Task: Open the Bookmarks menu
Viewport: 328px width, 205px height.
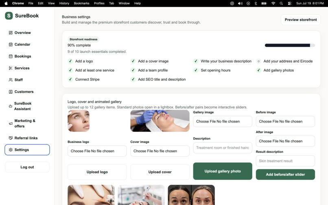Action: [x=81, y=3]
